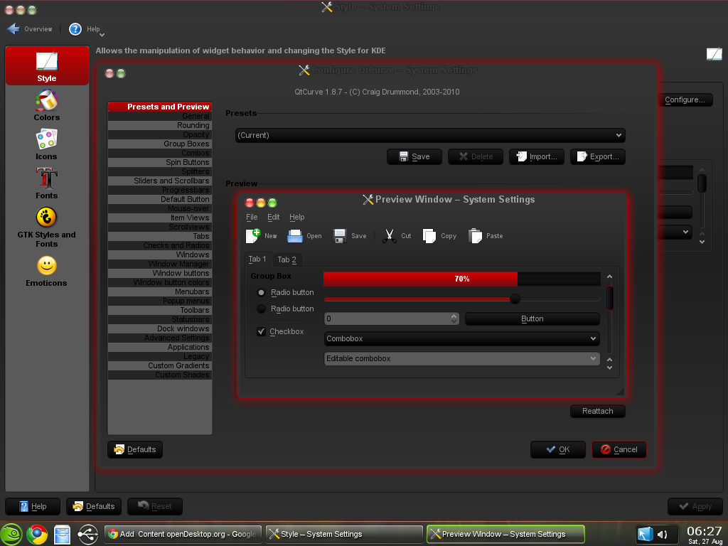728x546 pixels.
Task: Launch Google Chrome from the panel
Action: tap(37, 534)
